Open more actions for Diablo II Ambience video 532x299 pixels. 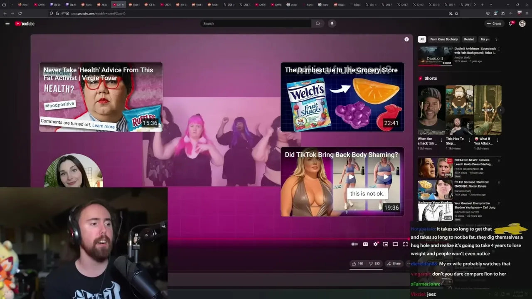(x=499, y=49)
